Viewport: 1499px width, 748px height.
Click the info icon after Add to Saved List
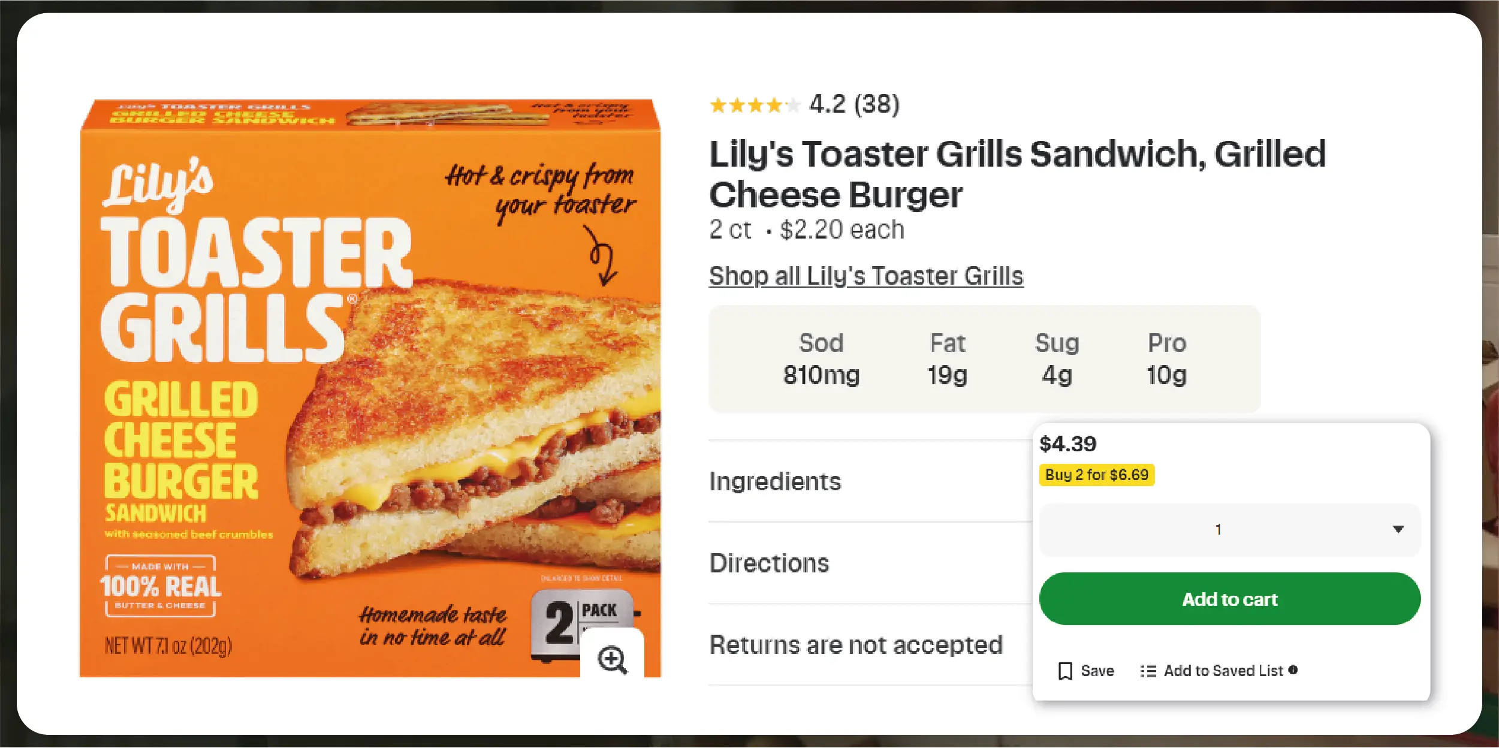click(1293, 669)
